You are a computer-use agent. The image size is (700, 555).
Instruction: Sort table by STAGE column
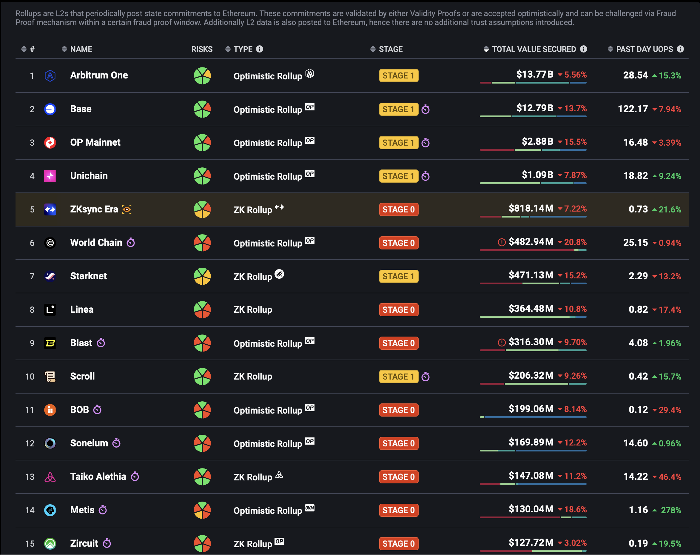click(386, 49)
